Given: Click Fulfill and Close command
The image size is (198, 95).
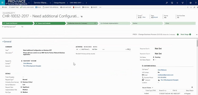Looking at the screenshot, I should (x=27, y=7).
